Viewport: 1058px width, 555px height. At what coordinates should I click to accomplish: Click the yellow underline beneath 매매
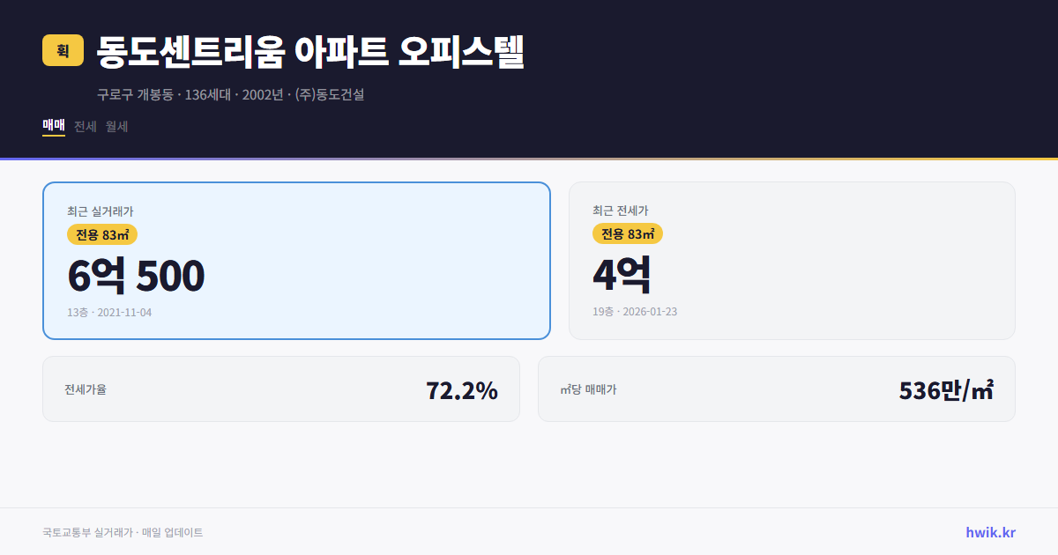point(52,138)
